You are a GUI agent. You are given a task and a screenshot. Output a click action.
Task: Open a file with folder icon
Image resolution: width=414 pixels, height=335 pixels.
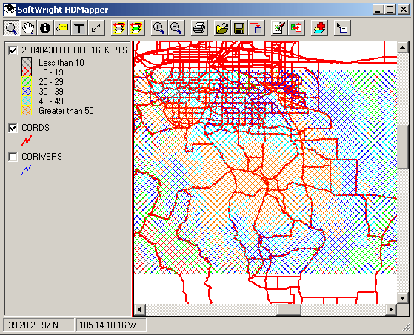pos(221,28)
